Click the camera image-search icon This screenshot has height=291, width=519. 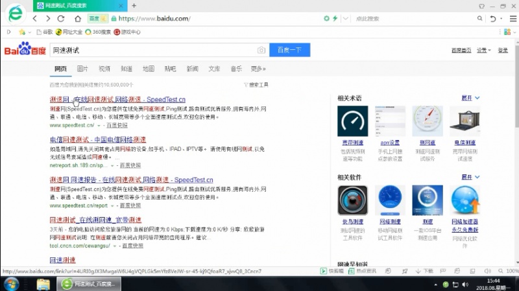point(261,50)
